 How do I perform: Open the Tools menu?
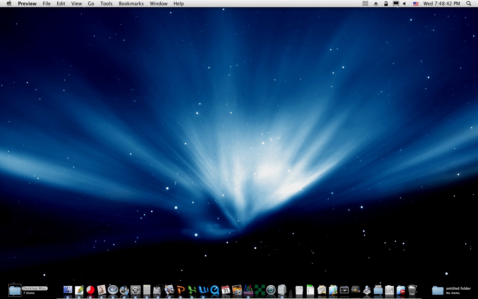[x=106, y=4]
